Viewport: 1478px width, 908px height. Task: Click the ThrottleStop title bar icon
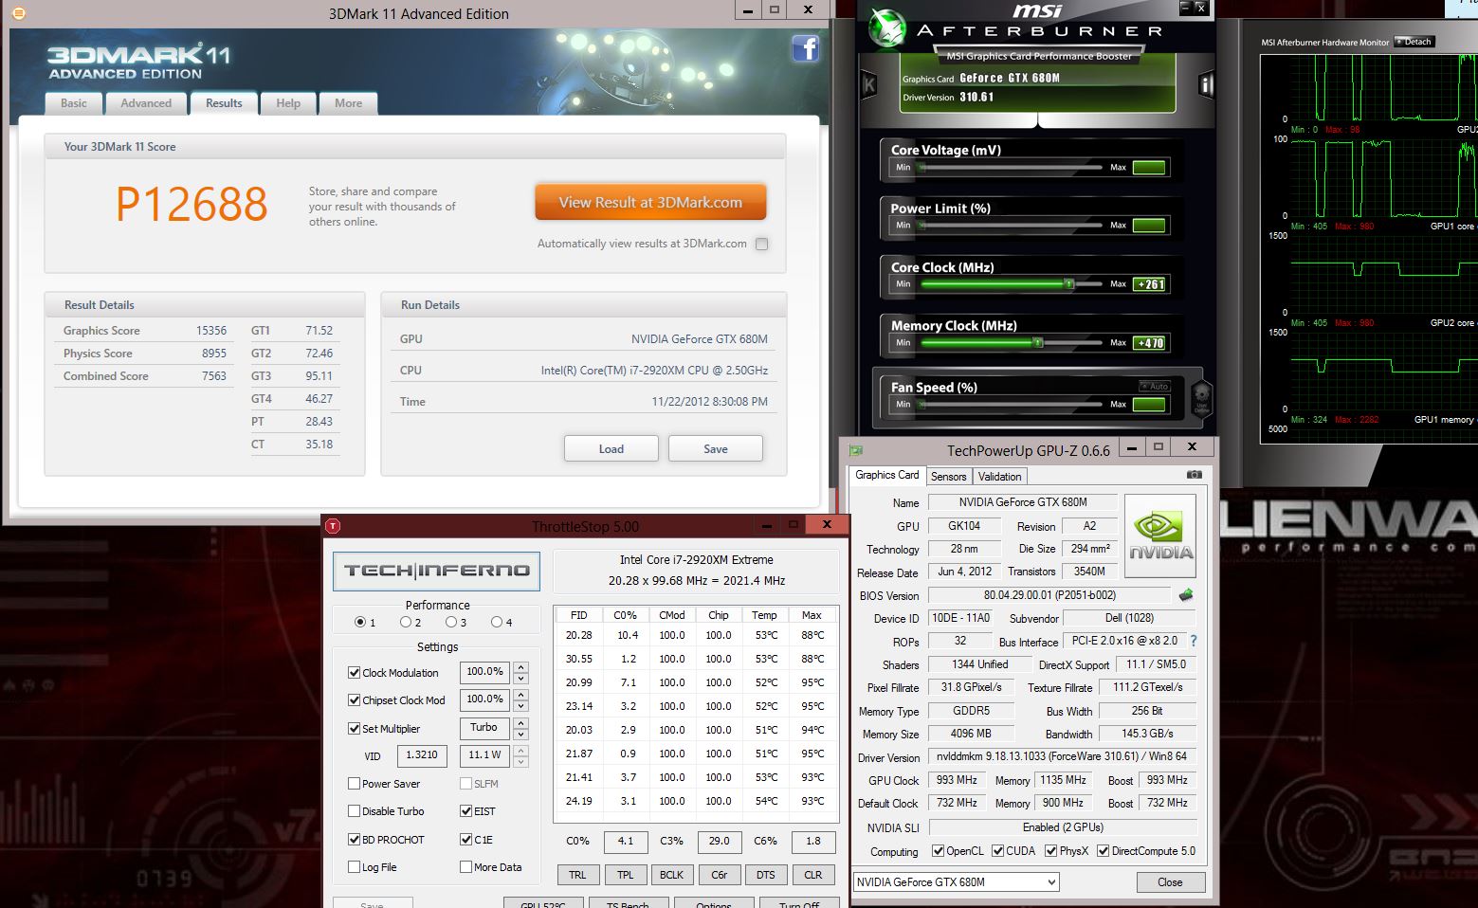(333, 525)
